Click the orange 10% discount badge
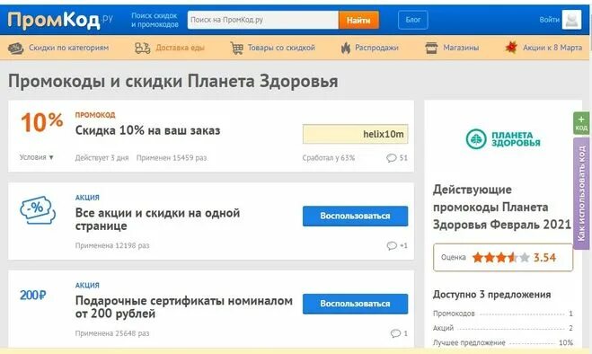 pyautogui.click(x=42, y=122)
